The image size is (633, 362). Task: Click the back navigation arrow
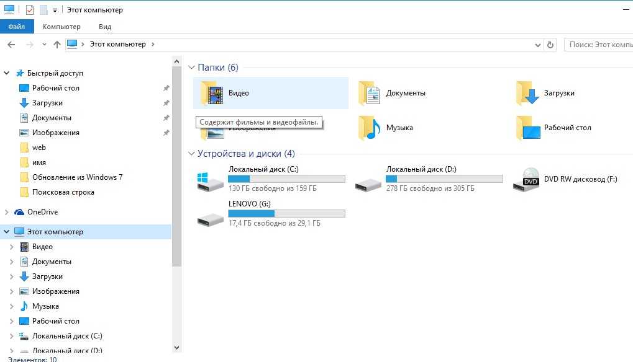(x=11, y=45)
